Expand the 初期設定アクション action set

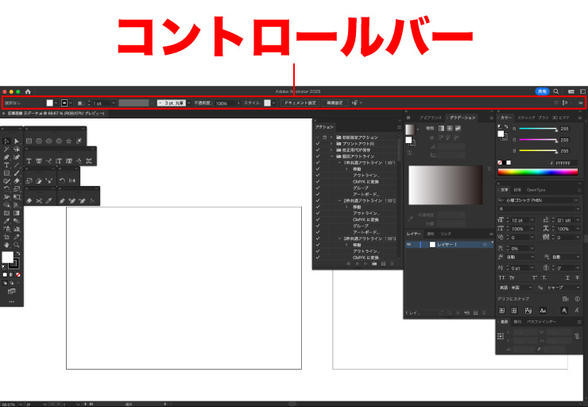coord(331,138)
